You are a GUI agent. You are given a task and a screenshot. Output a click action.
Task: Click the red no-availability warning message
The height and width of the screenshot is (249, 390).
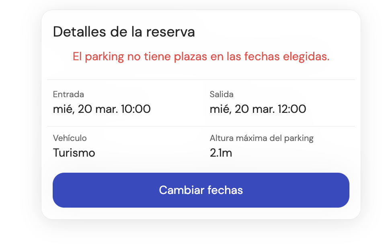201,56
